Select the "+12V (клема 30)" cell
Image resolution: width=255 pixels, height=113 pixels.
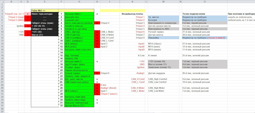[163, 61]
